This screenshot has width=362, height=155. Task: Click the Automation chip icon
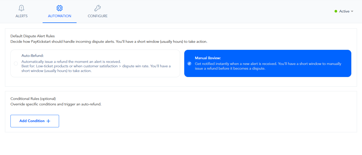point(60,8)
